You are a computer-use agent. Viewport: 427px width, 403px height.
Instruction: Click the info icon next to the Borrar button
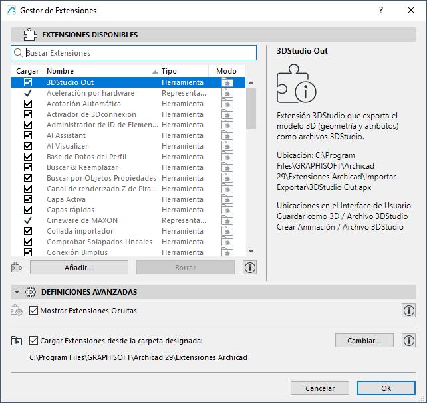(x=249, y=268)
